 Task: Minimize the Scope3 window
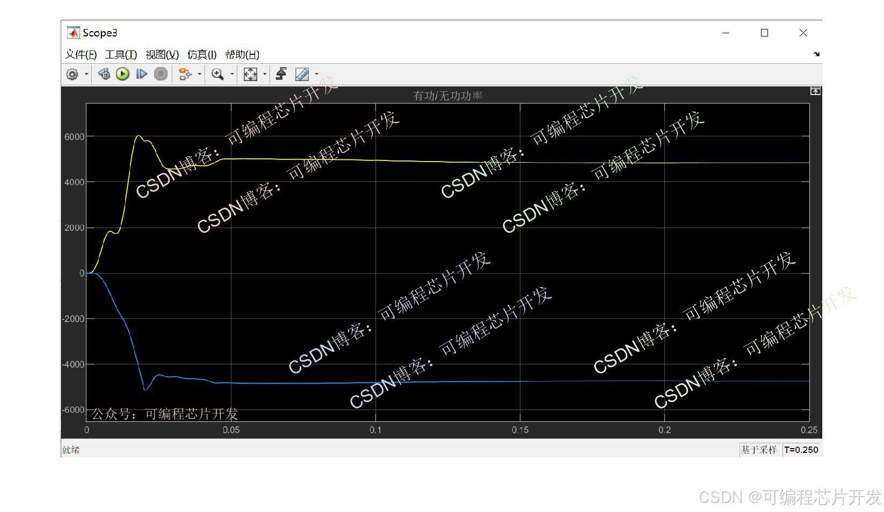(x=726, y=33)
